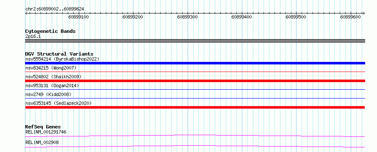Select gene label REL|NM_002908

[x=42, y=142]
